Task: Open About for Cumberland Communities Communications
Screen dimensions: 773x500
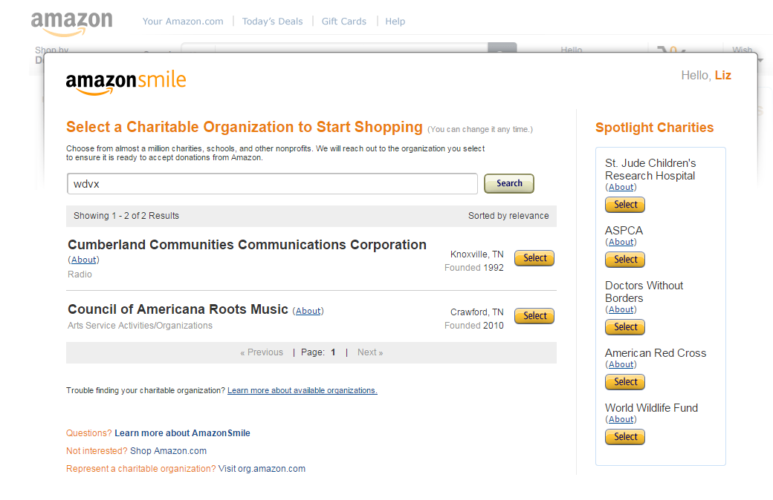Action: pos(83,260)
